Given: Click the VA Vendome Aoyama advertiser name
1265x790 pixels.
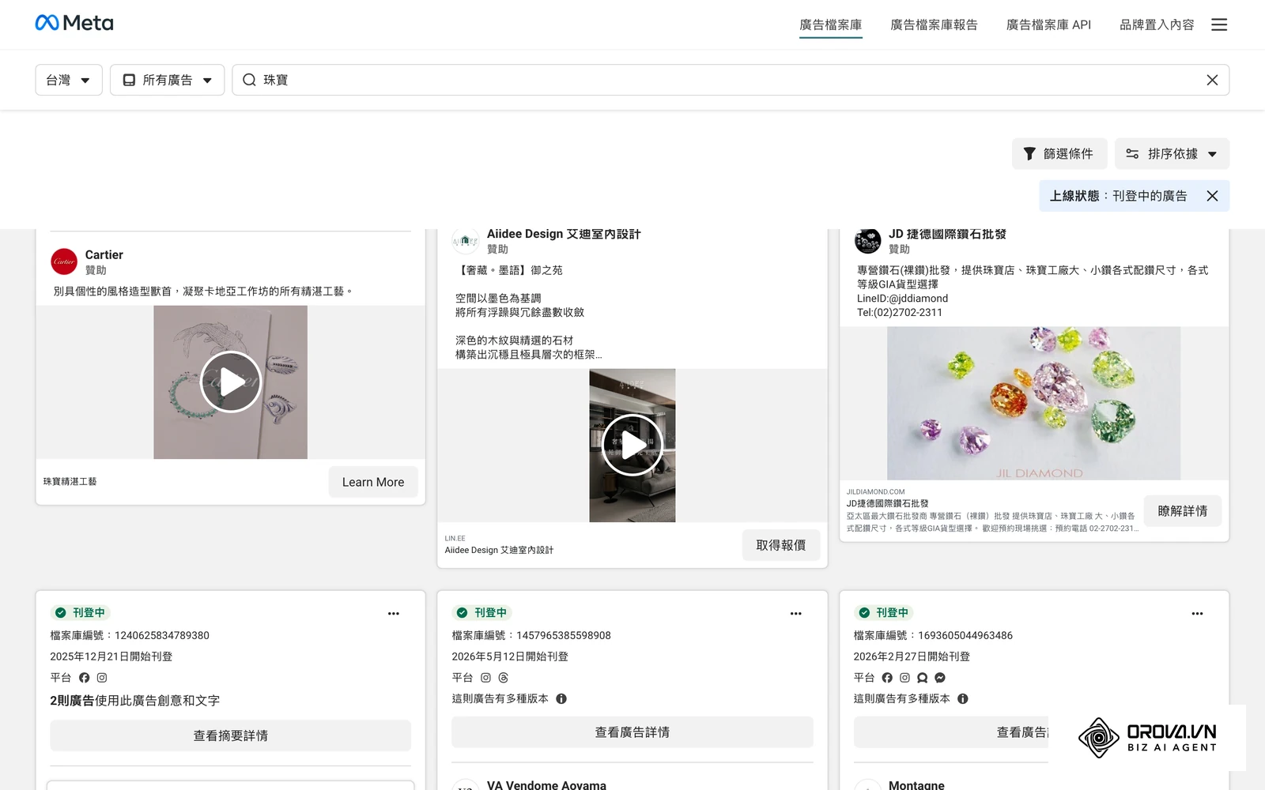Looking at the screenshot, I should tap(546, 784).
